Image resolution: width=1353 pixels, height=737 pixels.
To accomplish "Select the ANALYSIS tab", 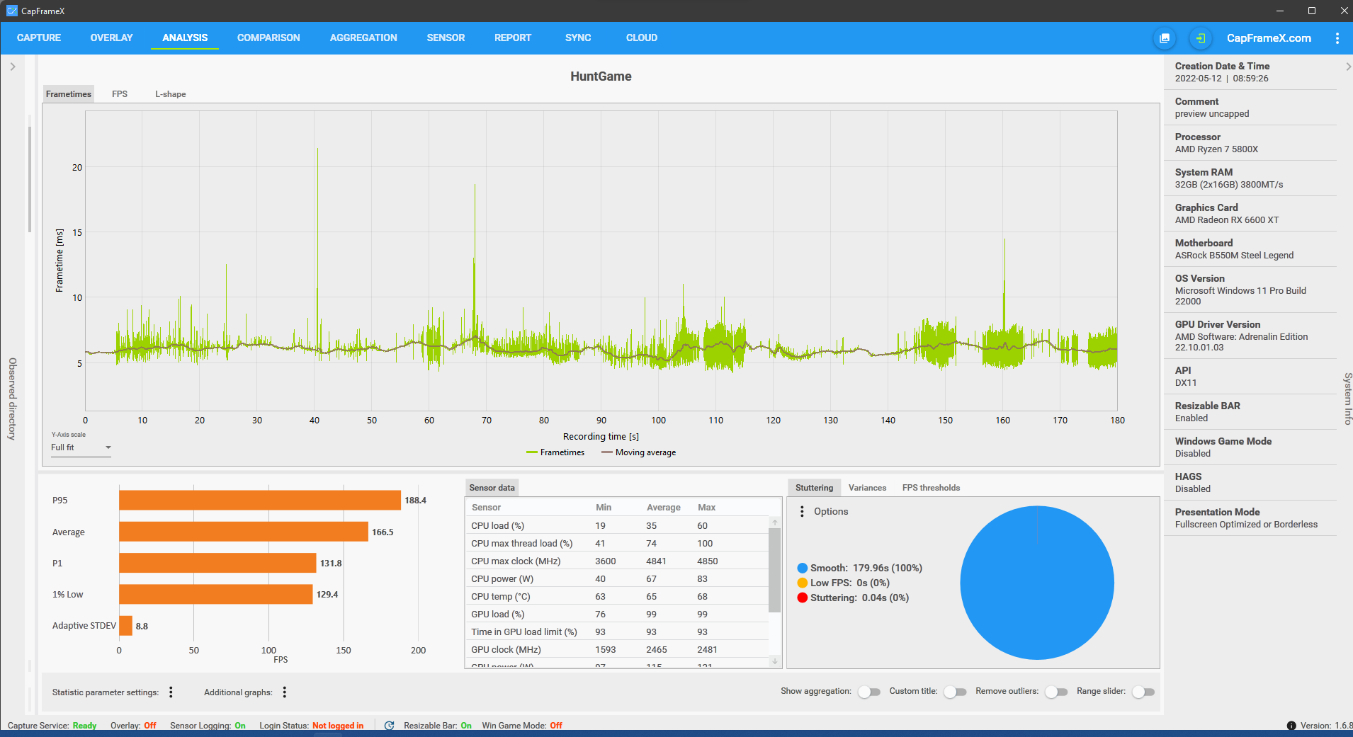I will (x=185, y=38).
